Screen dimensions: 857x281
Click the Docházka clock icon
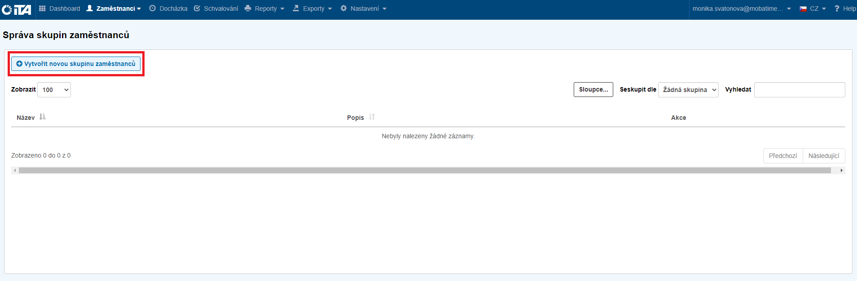pyautogui.click(x=153, y=9)
